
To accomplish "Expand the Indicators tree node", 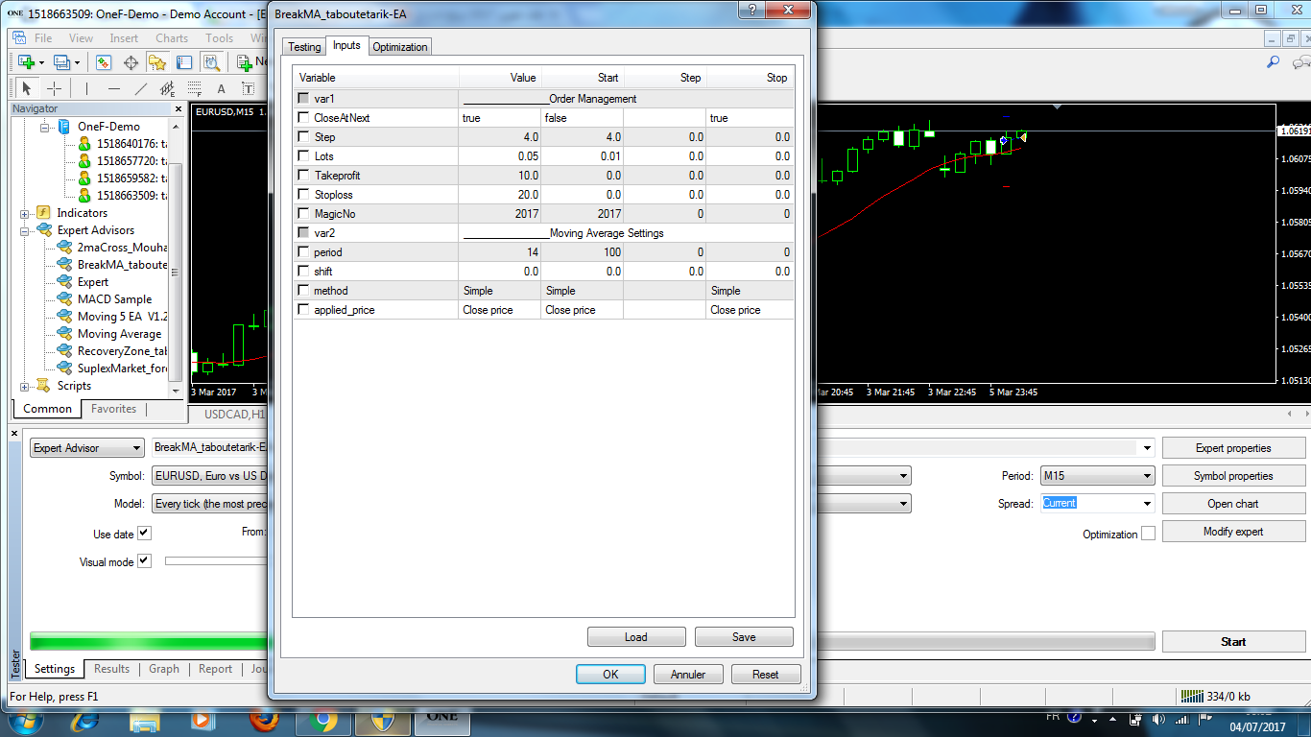I will [x=25, y=213].
